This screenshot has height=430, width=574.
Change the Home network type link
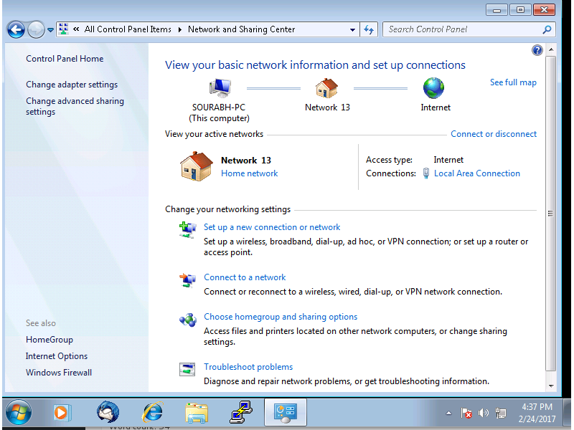coord(249,173)
